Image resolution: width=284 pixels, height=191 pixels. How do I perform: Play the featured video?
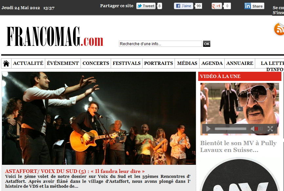click(x=208, y=129)
